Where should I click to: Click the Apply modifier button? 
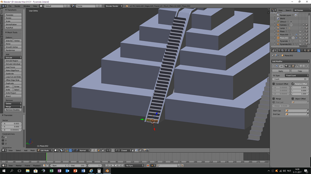pyautogui.click(x=281, y=71)
